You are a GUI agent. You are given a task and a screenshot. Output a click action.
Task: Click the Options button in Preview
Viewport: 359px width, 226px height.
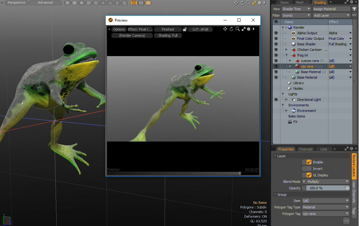coord(119,29)
